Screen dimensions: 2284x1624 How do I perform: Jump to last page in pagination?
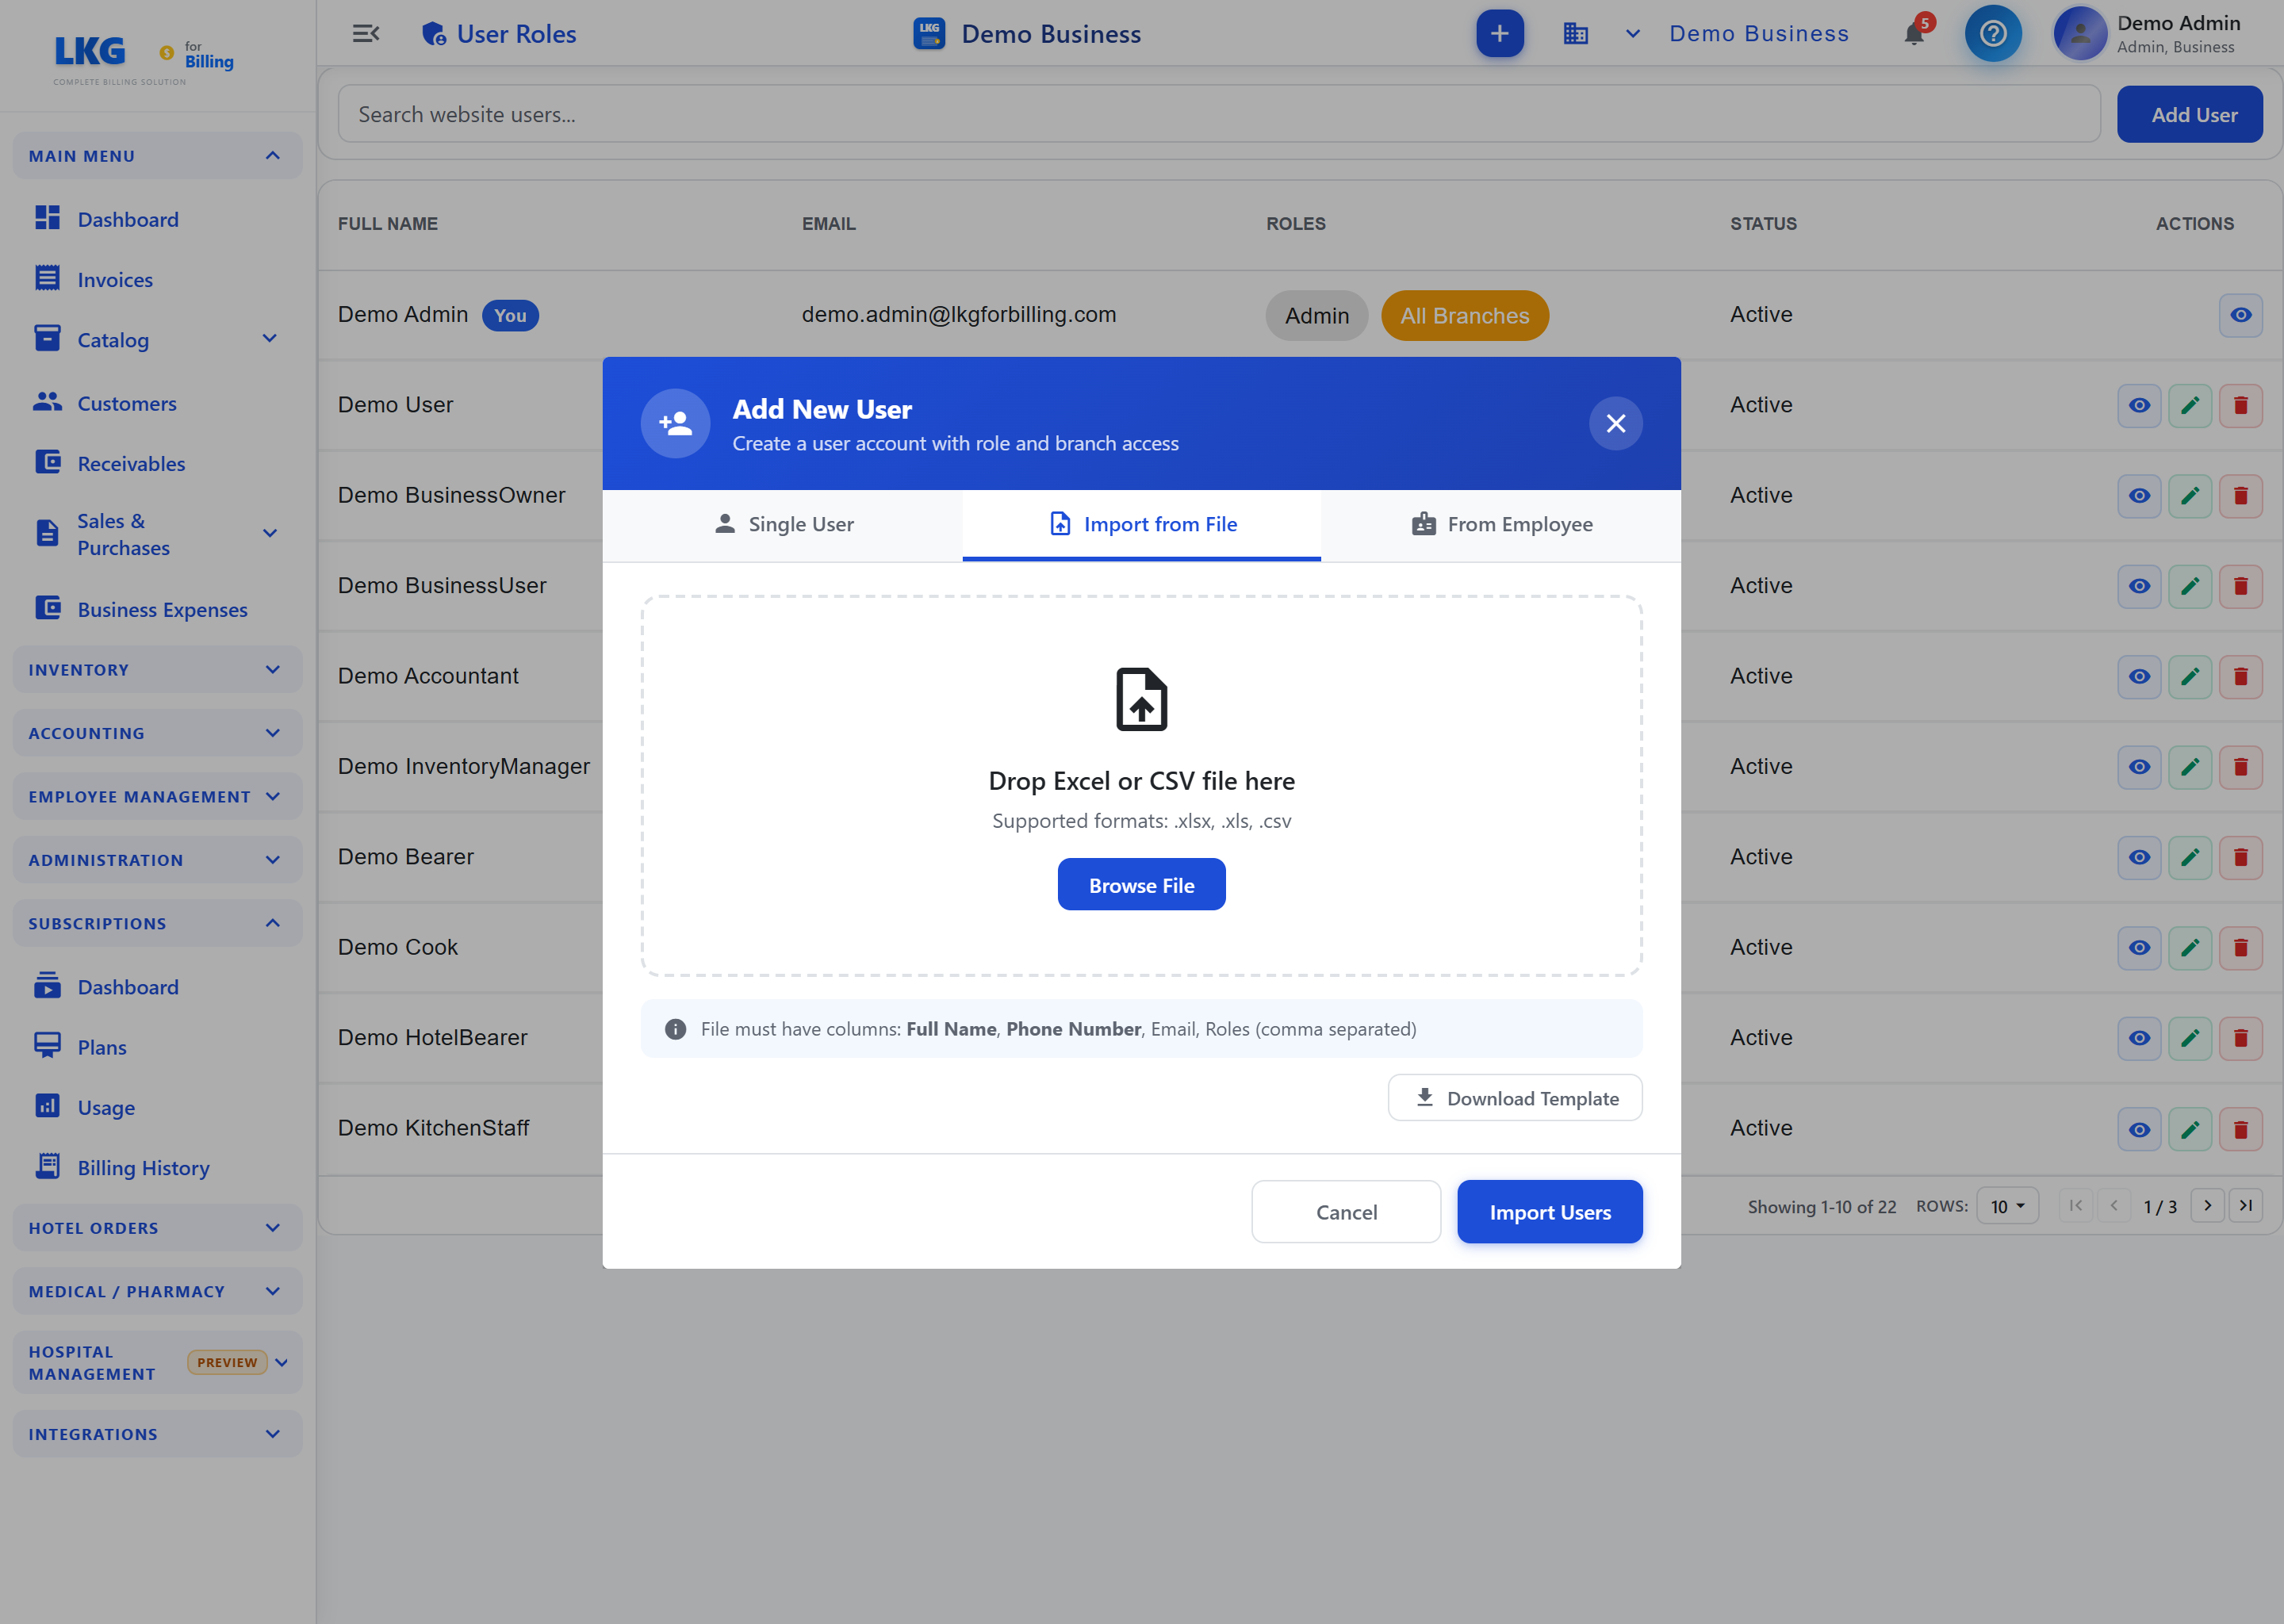[2245, 1206]
